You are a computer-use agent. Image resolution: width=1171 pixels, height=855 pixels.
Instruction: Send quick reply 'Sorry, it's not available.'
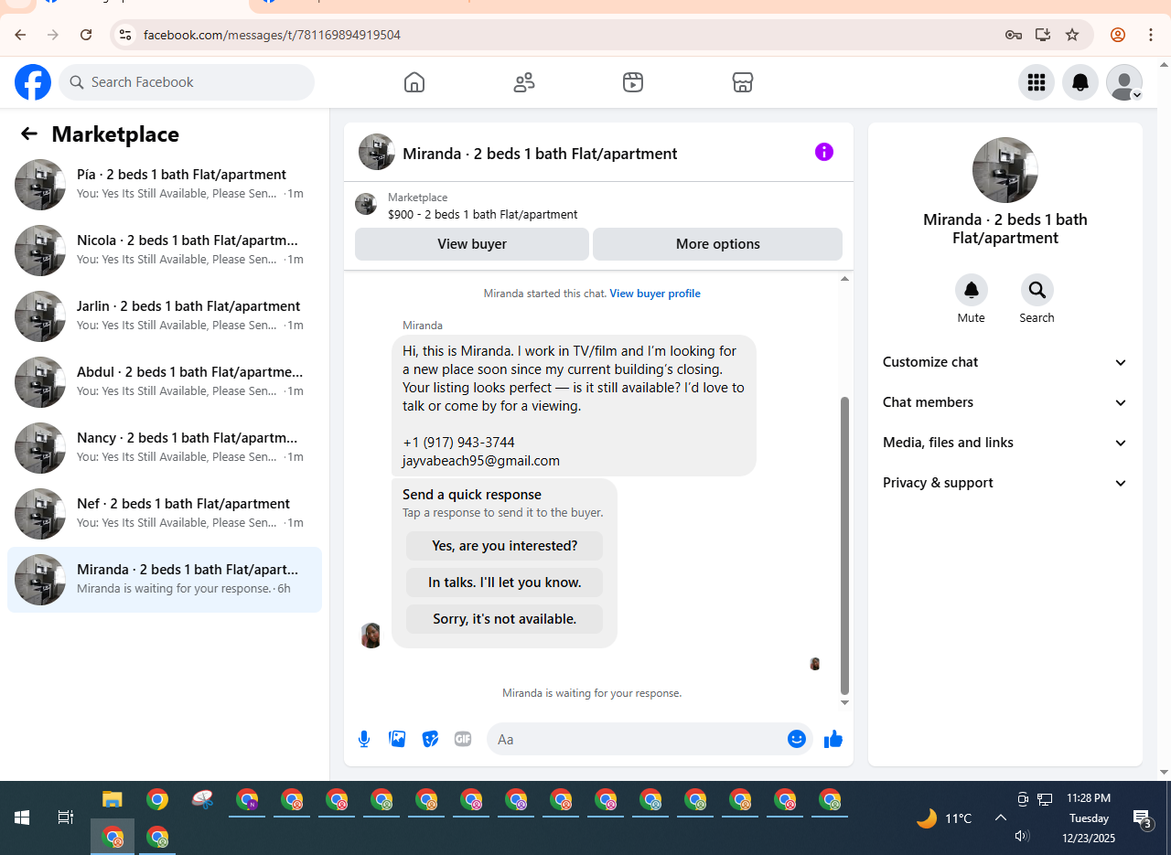tap(505, 619)
